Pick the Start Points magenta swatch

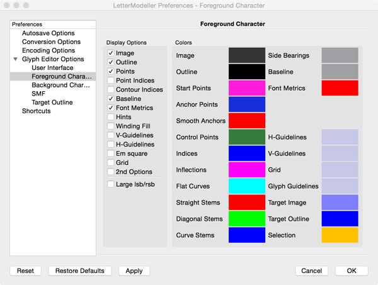point(247,88)
